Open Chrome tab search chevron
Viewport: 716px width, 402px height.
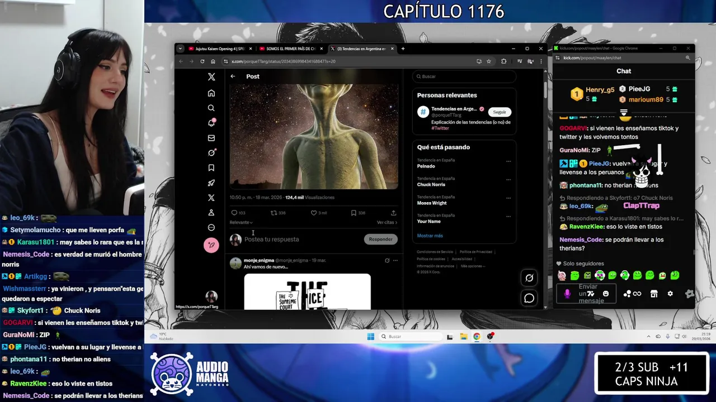coord(180,49)
